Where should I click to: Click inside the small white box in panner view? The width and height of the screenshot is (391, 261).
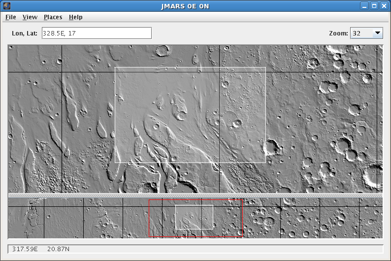(194, 217)
